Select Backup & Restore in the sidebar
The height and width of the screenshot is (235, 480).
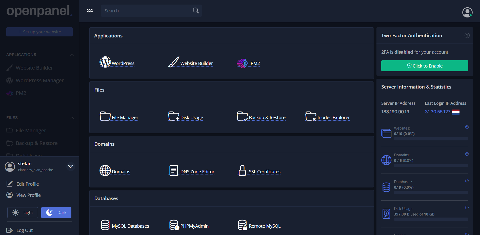(x=36, y=143)
